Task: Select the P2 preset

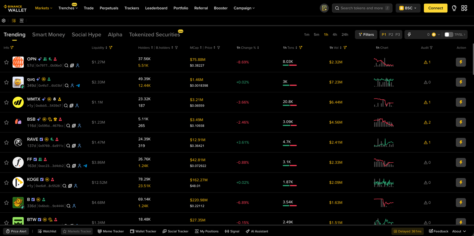Action: coord(391,35)
